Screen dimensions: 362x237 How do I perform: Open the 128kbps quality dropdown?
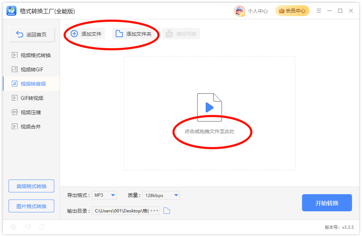coord(161,195)
